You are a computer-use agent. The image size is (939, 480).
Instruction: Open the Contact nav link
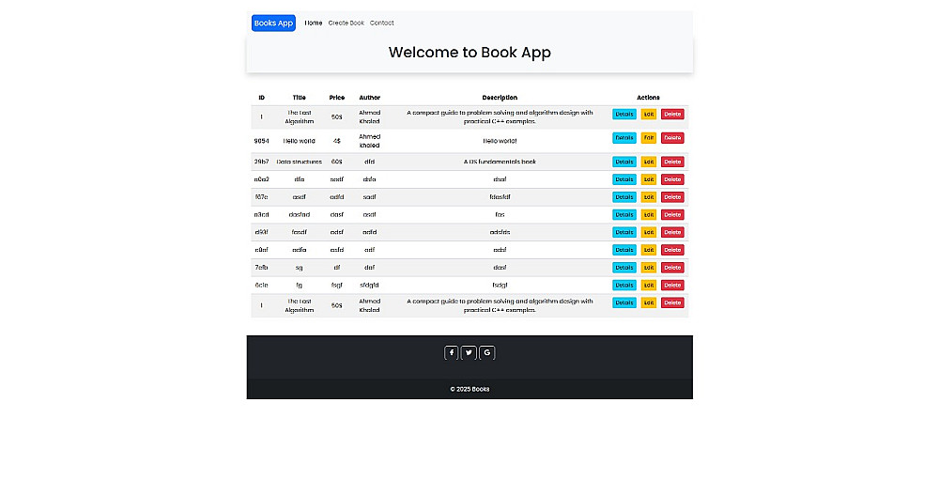[382, 23]
